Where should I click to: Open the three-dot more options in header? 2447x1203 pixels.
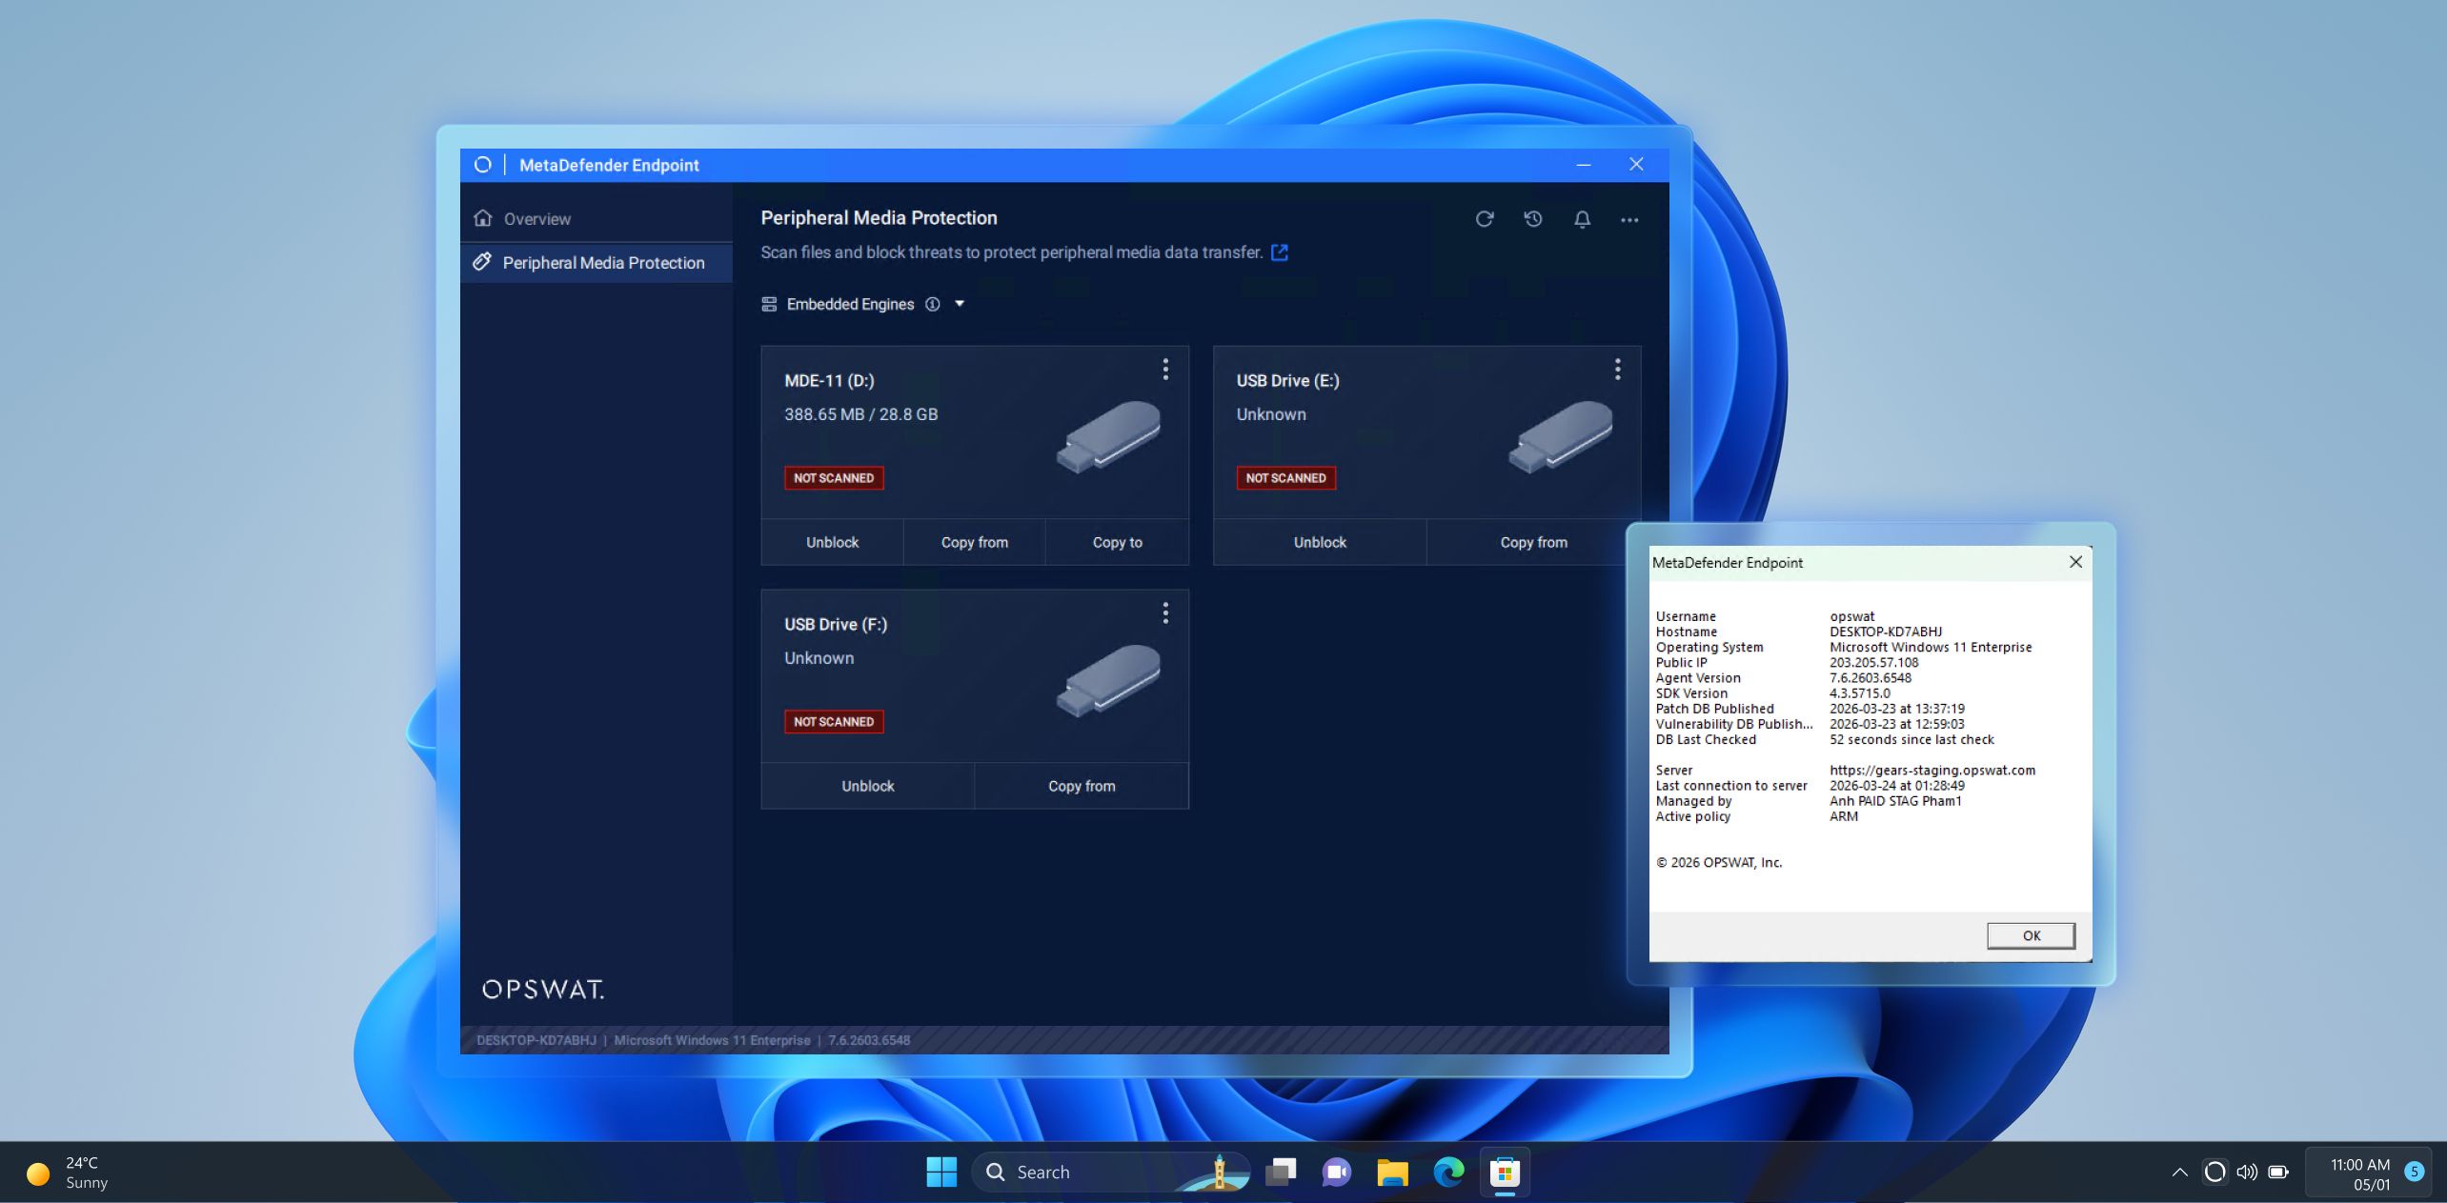point(1629,220)
